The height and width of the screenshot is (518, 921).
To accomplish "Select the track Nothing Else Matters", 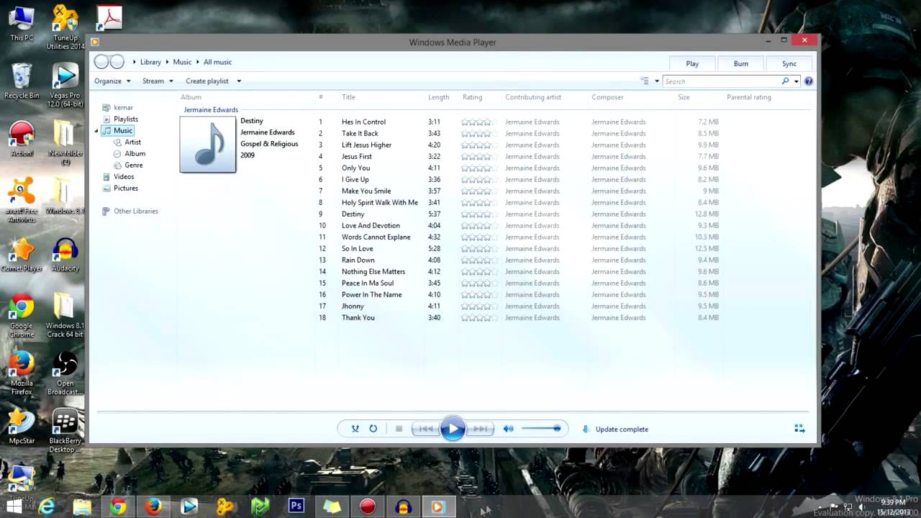I will (x=373, y=271).
